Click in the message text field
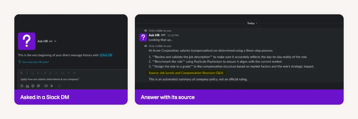358x119 pixels. 73,79
